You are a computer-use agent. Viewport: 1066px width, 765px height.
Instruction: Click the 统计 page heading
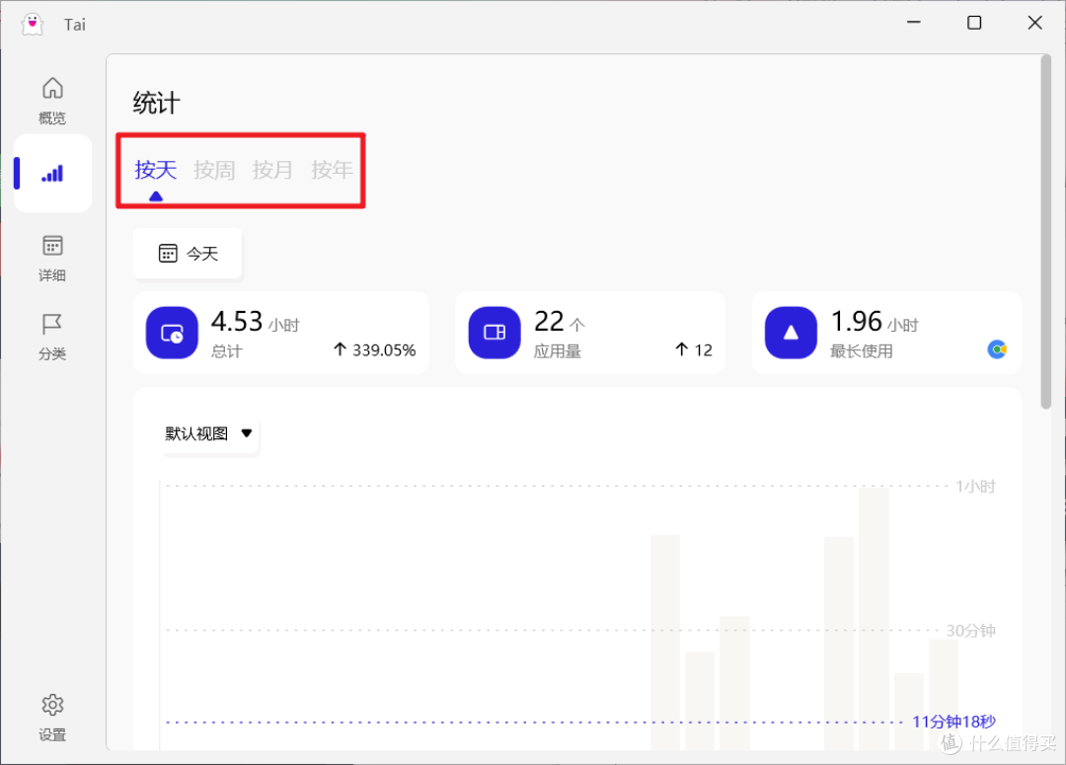click(156, 104)
